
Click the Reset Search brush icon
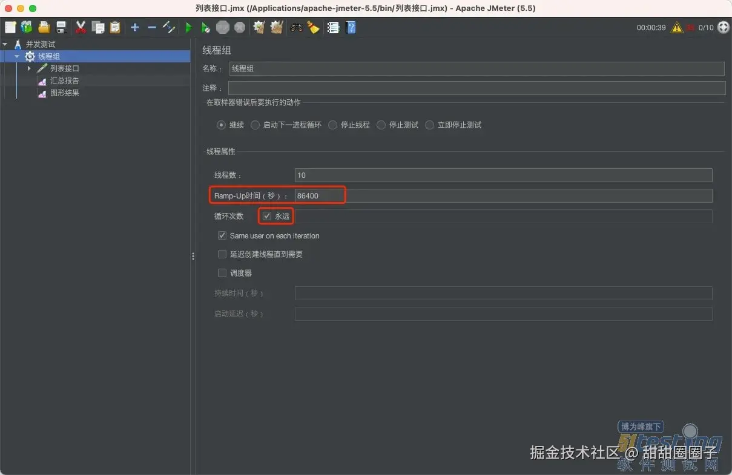pos(313,27)
